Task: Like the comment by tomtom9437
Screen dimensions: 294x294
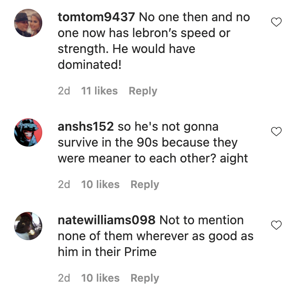Action: coord(276,22)
